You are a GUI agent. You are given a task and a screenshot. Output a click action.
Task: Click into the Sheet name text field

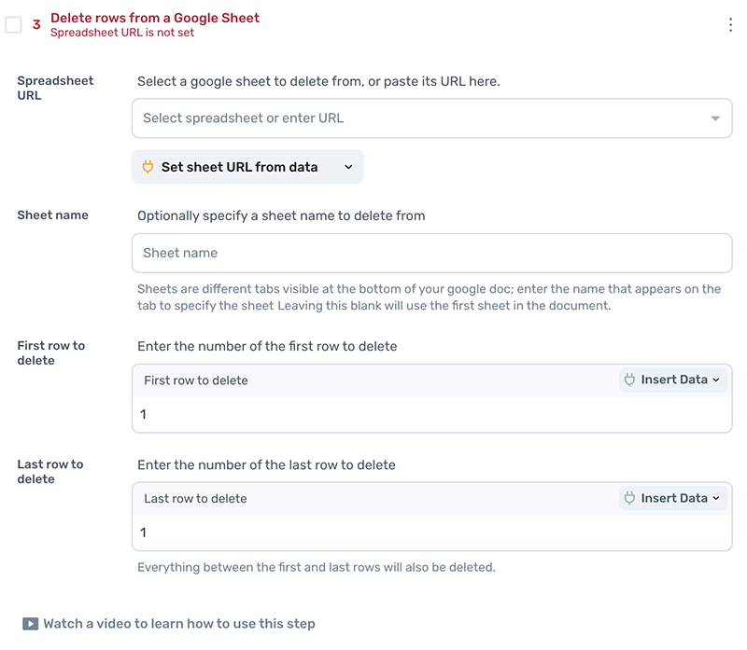pyautogui.click(x=431, y=253)
